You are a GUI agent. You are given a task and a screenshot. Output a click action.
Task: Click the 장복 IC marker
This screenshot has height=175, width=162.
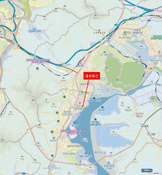coord(149,134)
